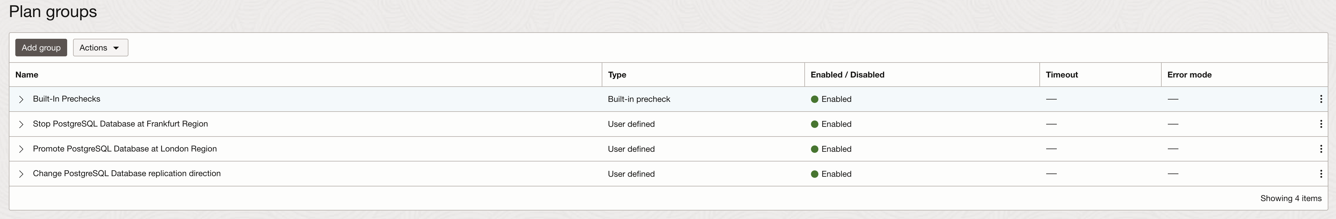Click the Enabled / Disabled column header
This screenshot has width=1336, height=219.
pos(847,75)
